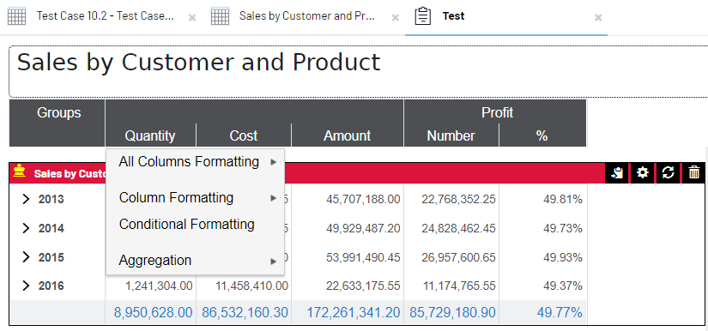Delete widget using the trash icon
Image resolution: width=708 pixels, height=331 pixels.
click(x=694, y=172)
